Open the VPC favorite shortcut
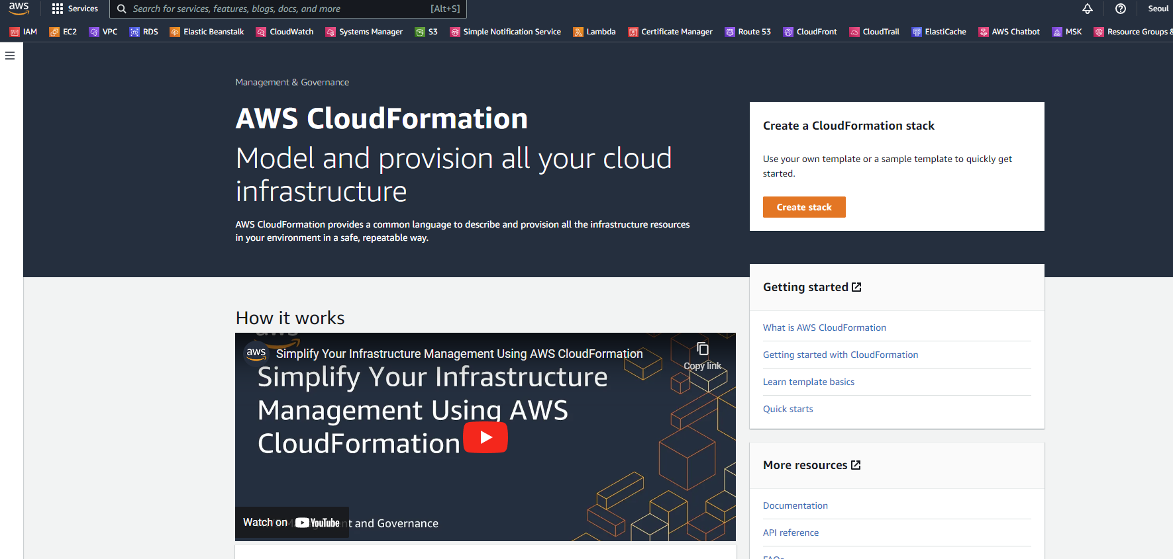The width and height of the screenshot is (1173, 559). pyautogui.click(x=103, y=32)
